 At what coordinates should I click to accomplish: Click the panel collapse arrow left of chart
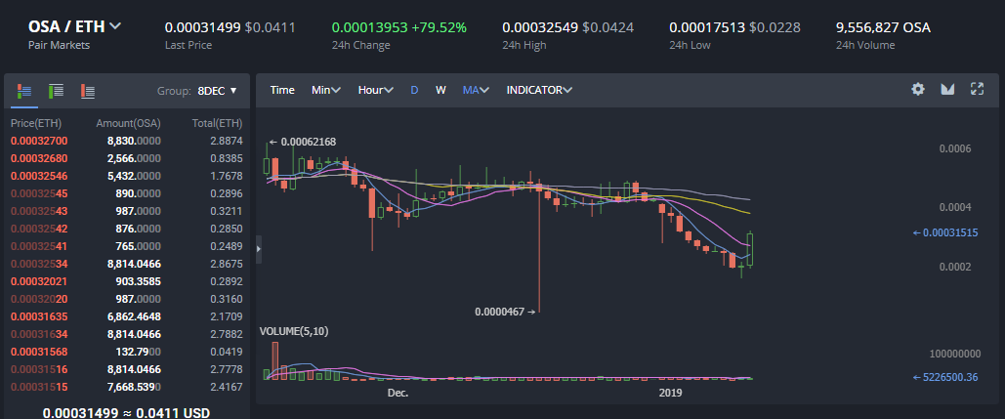pos(259,250)
